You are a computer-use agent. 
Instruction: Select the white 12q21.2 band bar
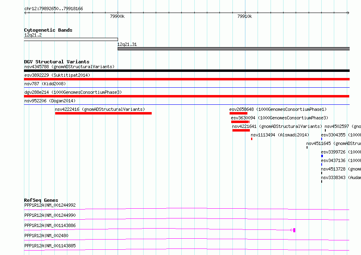(71, 39)
